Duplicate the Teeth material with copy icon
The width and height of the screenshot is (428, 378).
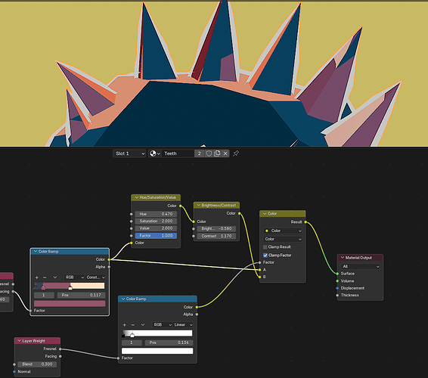point(217,153)
